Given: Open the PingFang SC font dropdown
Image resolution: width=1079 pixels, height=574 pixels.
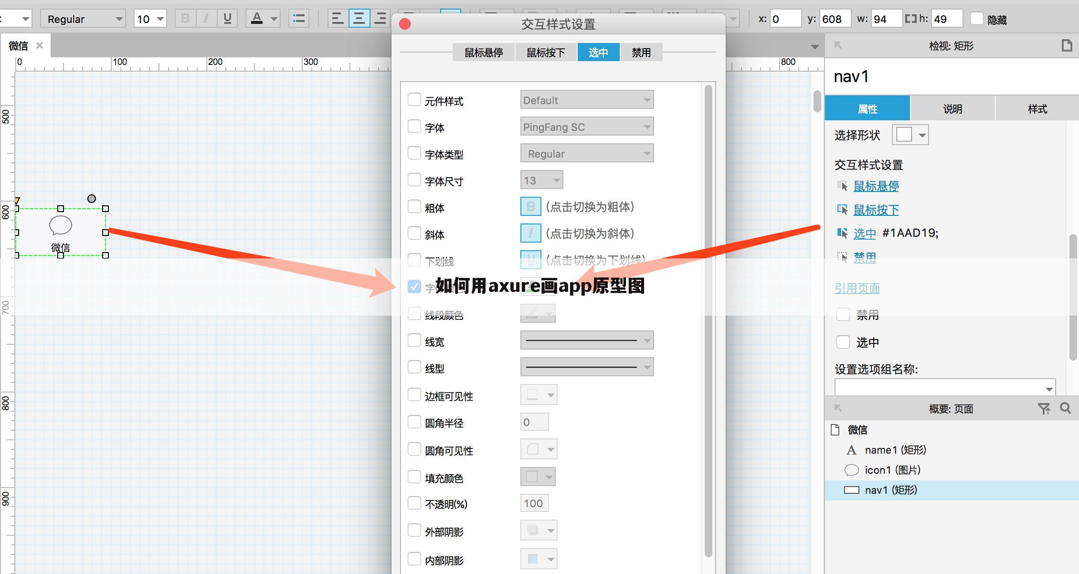Looking at the screenshot, I should point(587,127).
